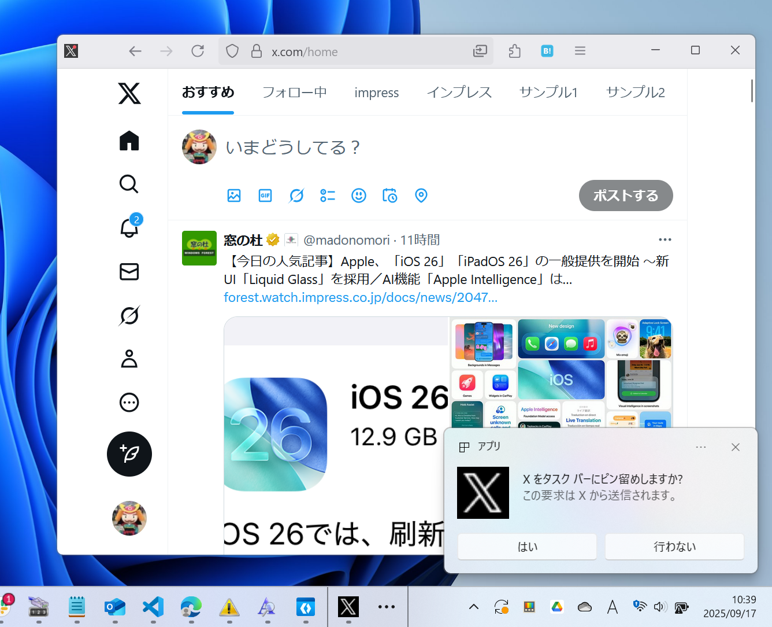The width and height of the screenshot is (772, 627).
Task: Go Home via the house icon
Action: coord(129,140)
